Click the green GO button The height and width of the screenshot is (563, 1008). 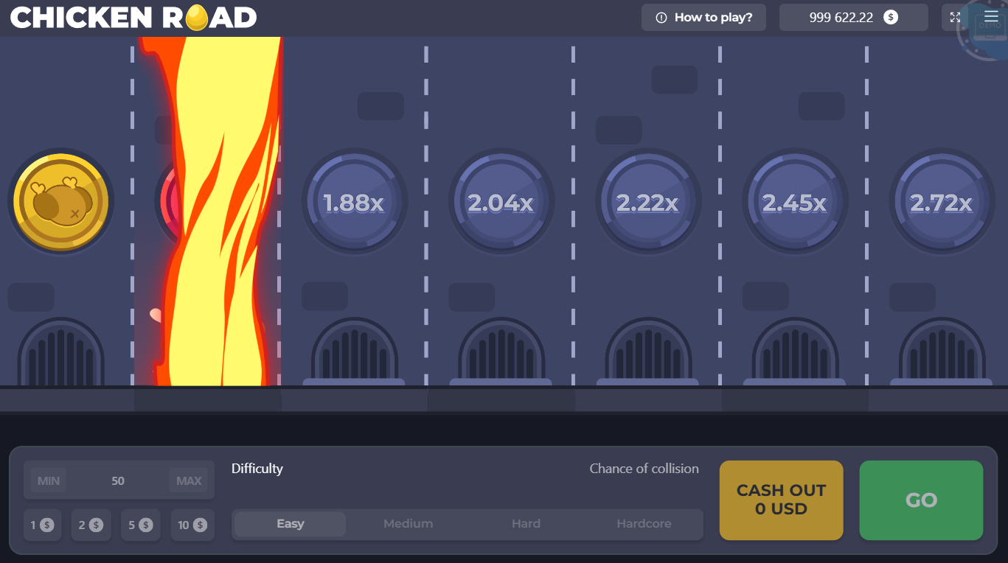coord(922,500)
